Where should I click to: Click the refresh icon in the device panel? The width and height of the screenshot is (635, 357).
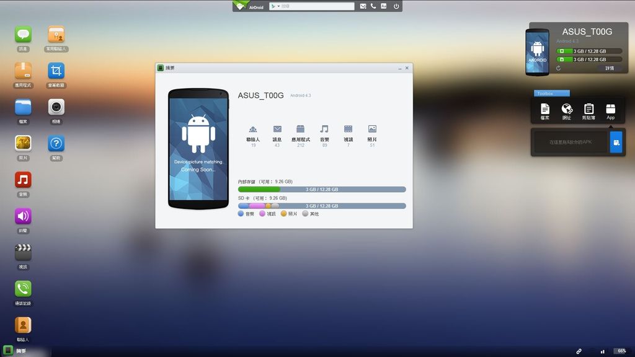coord(559,68)
